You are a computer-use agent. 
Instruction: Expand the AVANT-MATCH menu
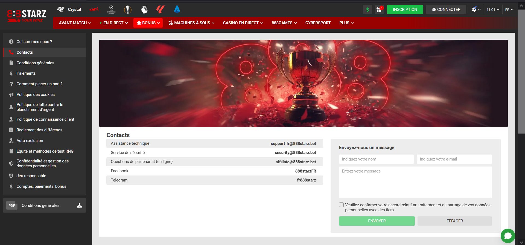75,23
